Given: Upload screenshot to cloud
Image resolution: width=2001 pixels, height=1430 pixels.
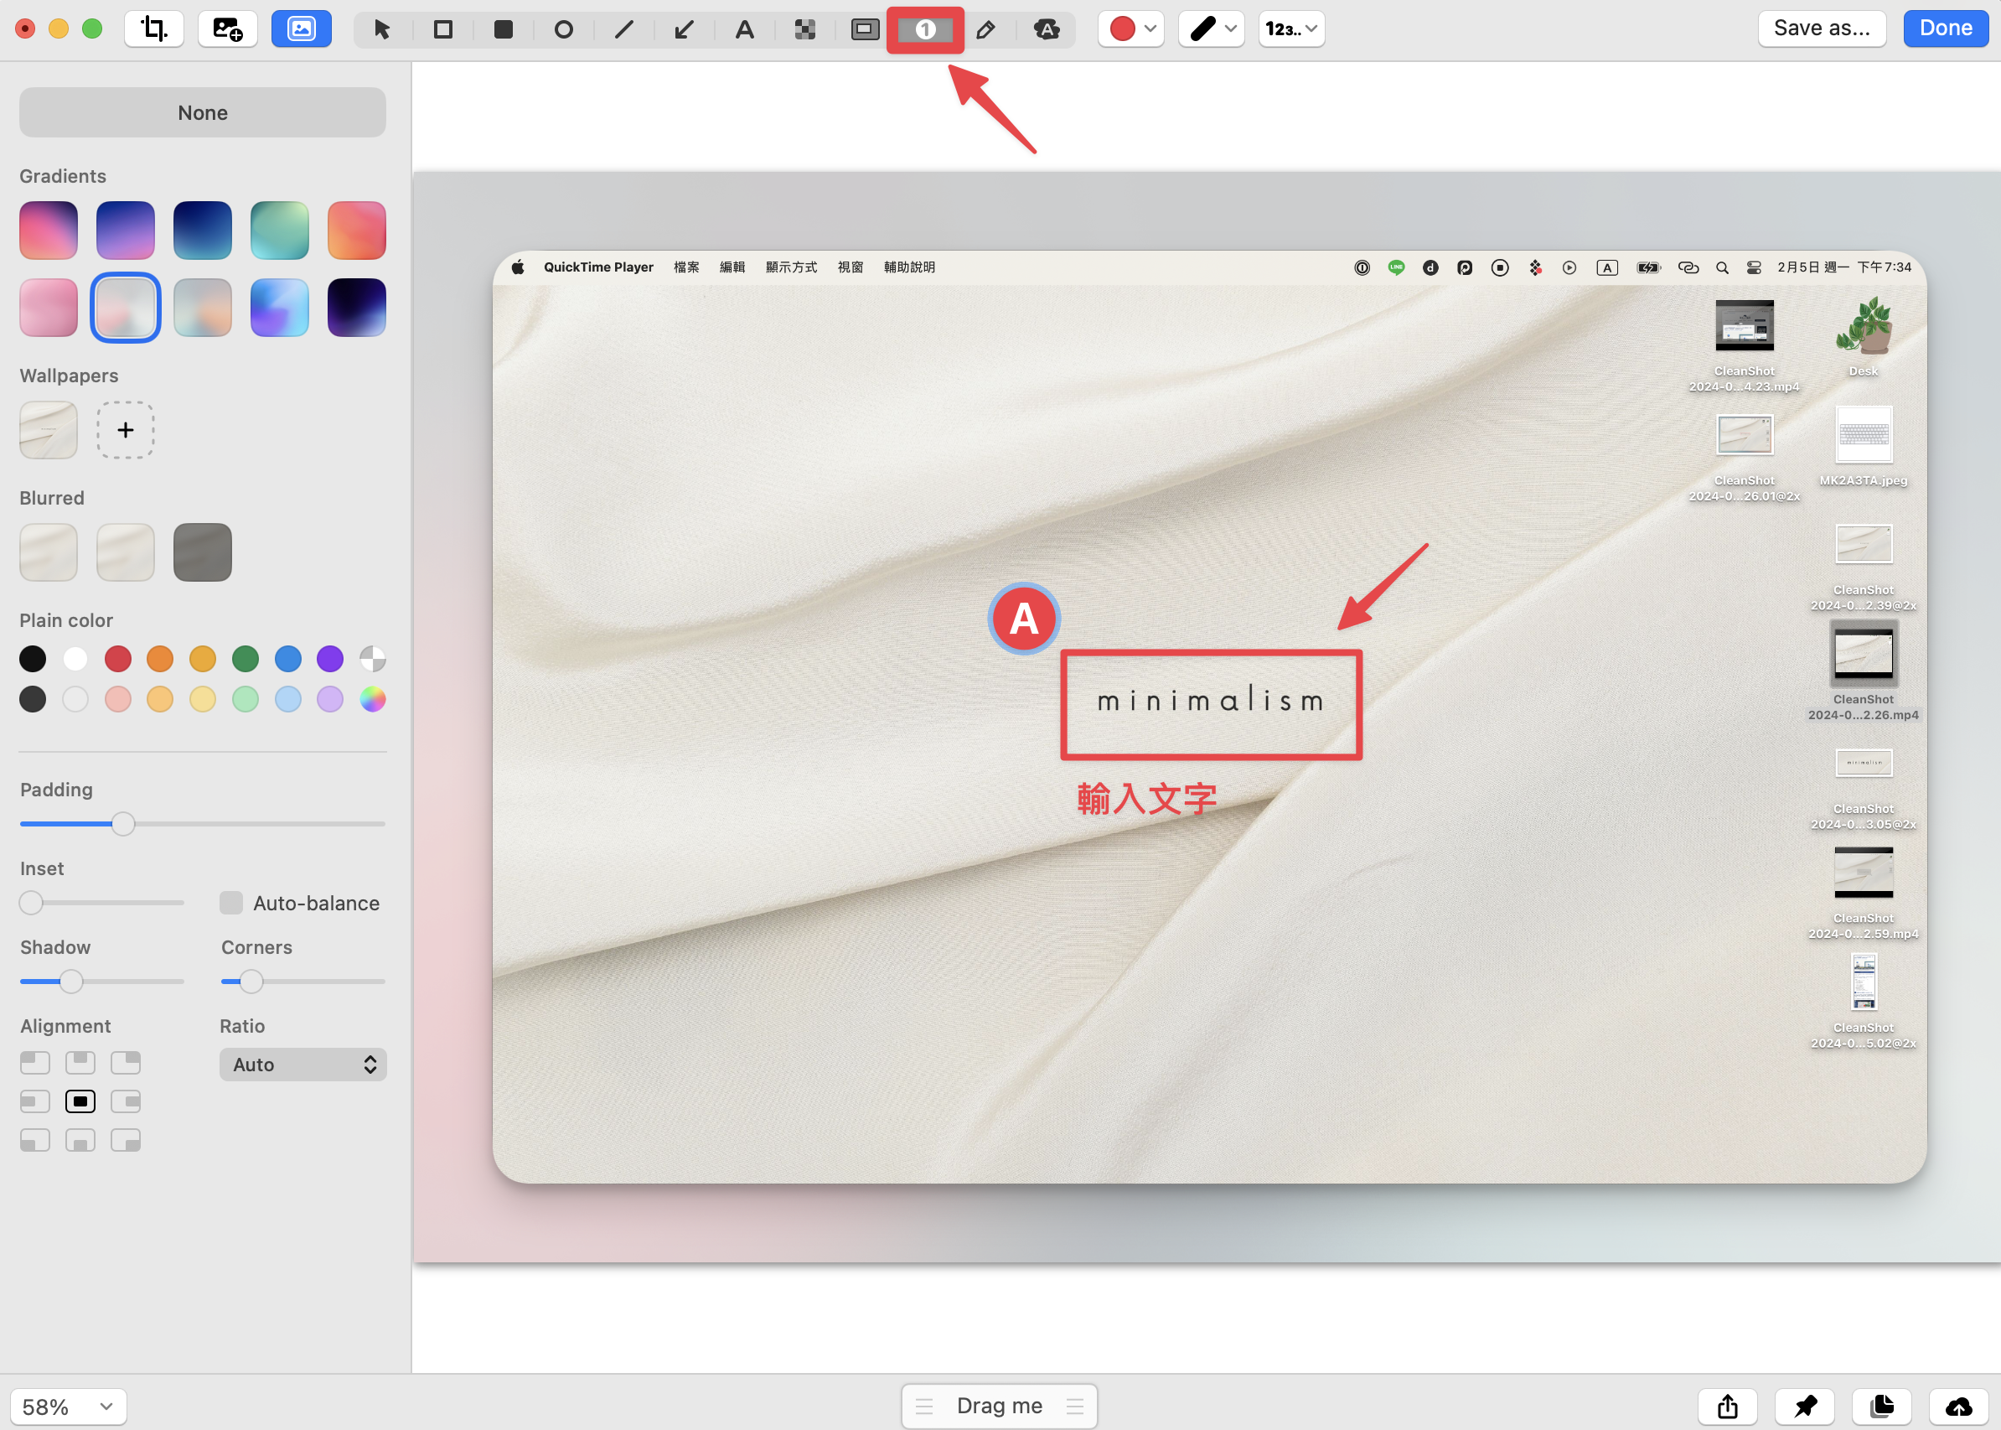Looking at the screenshot, I should 1959,1407.
